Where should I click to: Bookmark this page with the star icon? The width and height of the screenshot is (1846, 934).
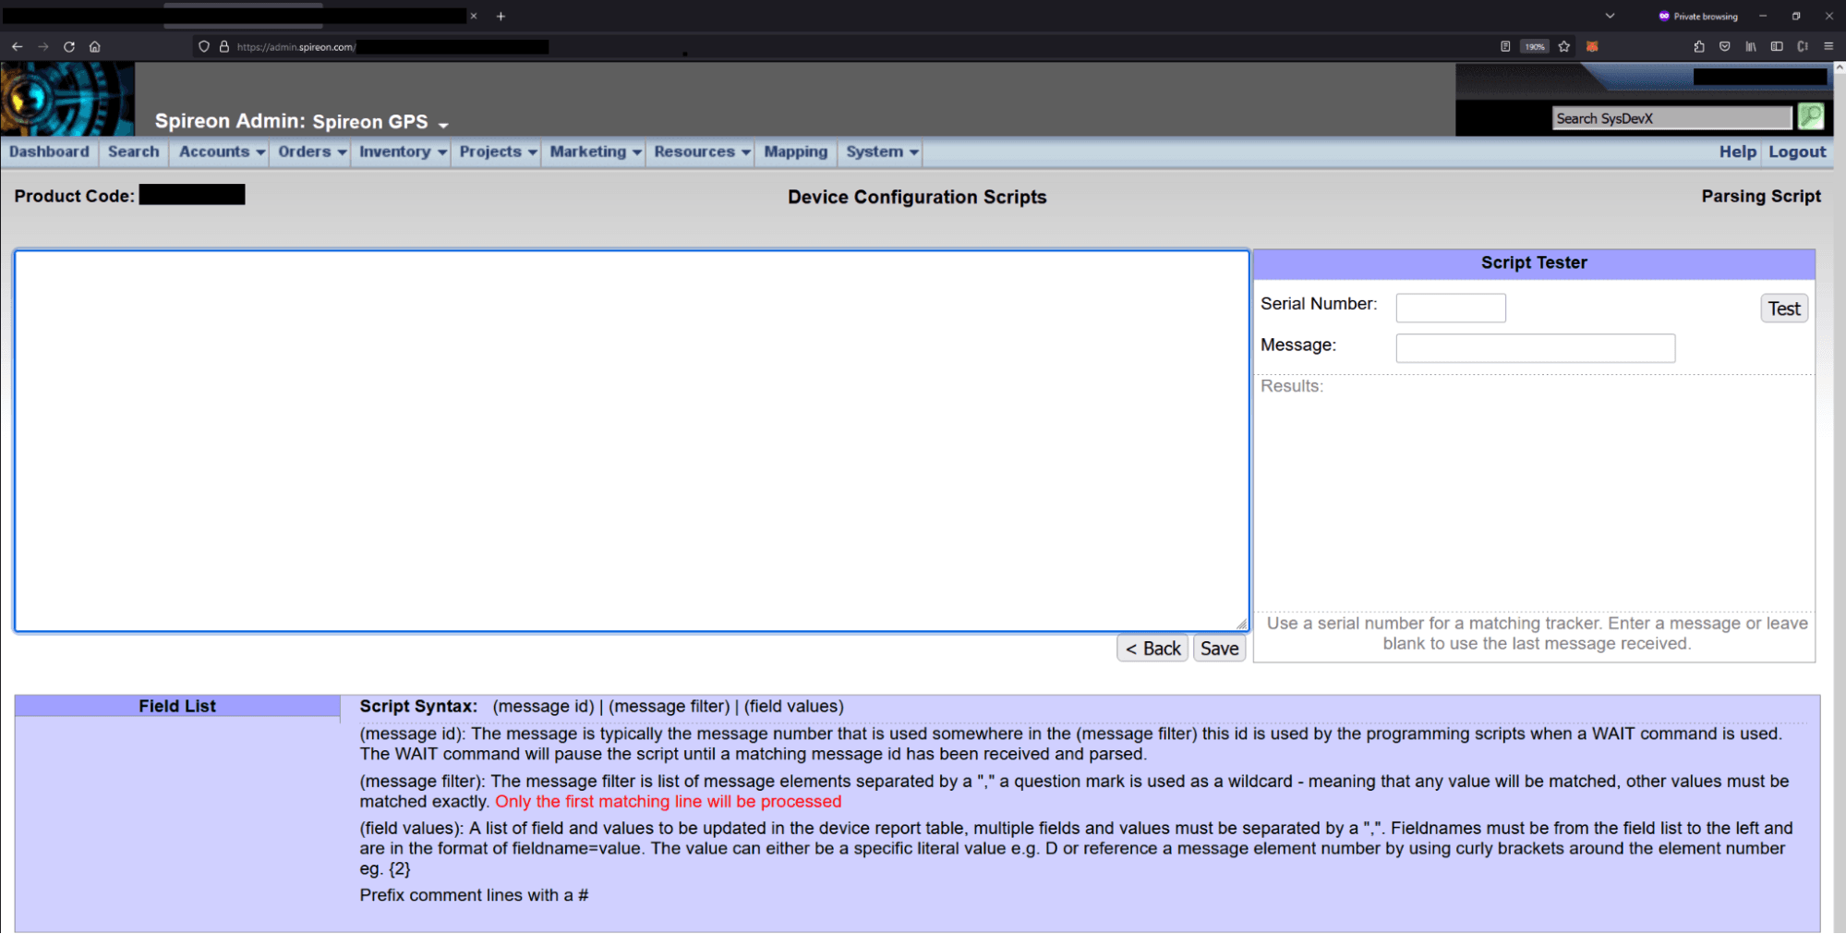click(x=1564, y=46)
